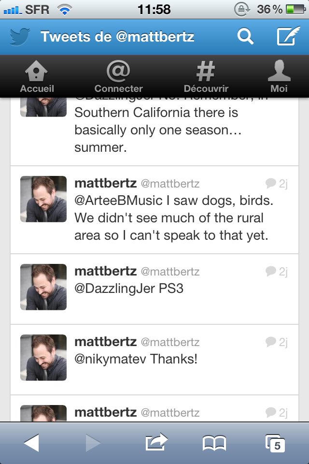The height and width of the screenshot is (464, 309).
Task: Open Safari bookmarks book icon
Action: click(214, 443)
